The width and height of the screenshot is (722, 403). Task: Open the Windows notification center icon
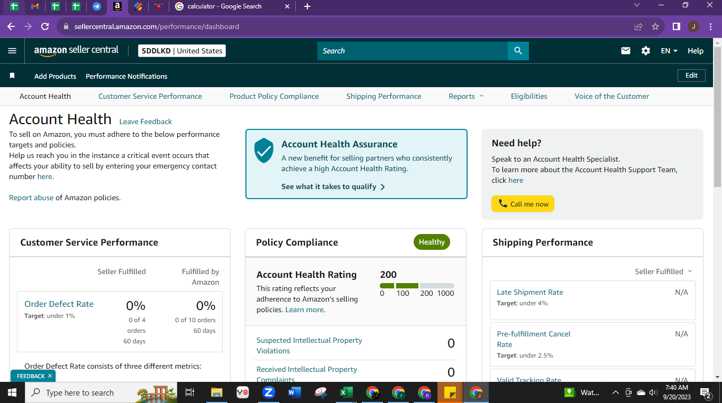[x=706, y=392]
